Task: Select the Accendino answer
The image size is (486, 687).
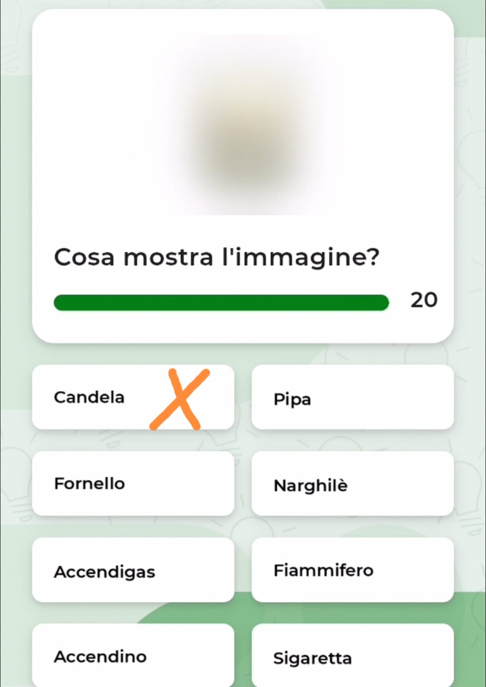Action: tap(133, 656)
